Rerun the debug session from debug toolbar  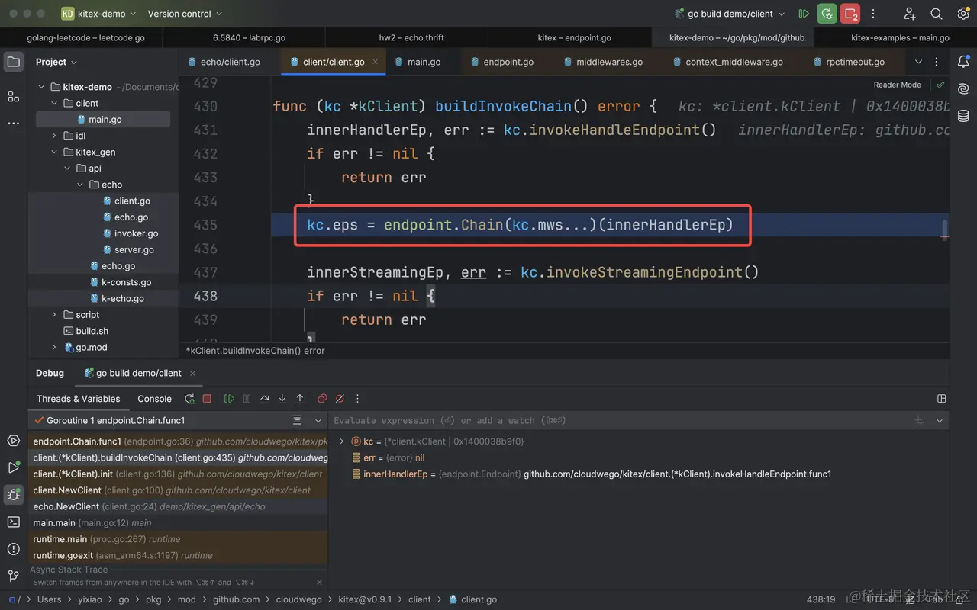pos(189,399)
